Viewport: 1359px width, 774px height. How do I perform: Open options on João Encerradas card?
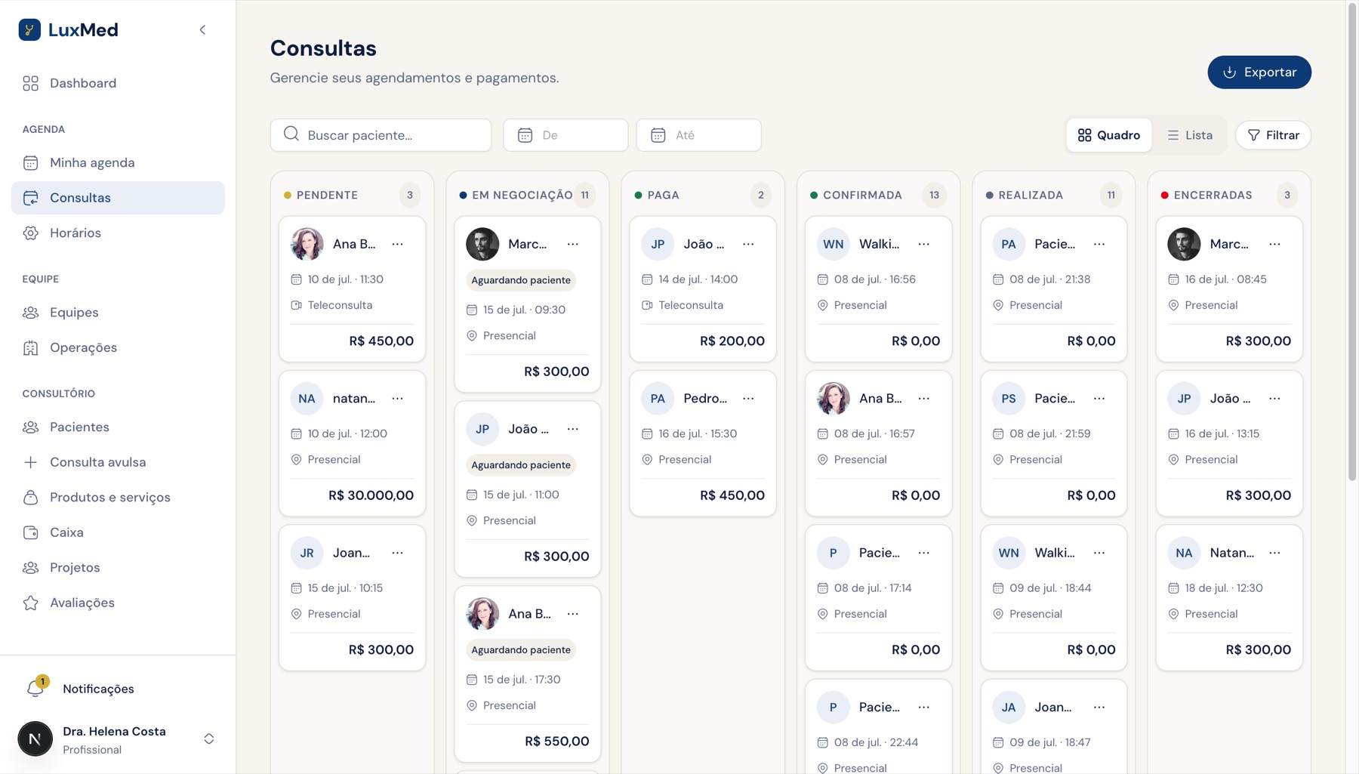(1274, 399)
